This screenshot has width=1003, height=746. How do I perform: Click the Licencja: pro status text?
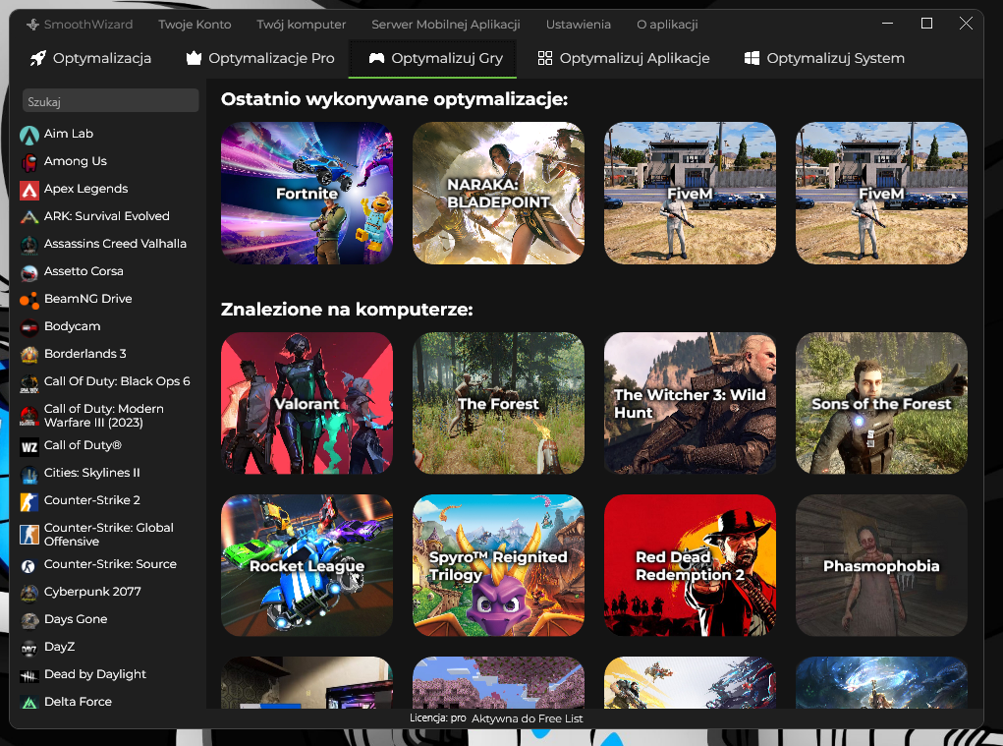[x=437, y=717]
